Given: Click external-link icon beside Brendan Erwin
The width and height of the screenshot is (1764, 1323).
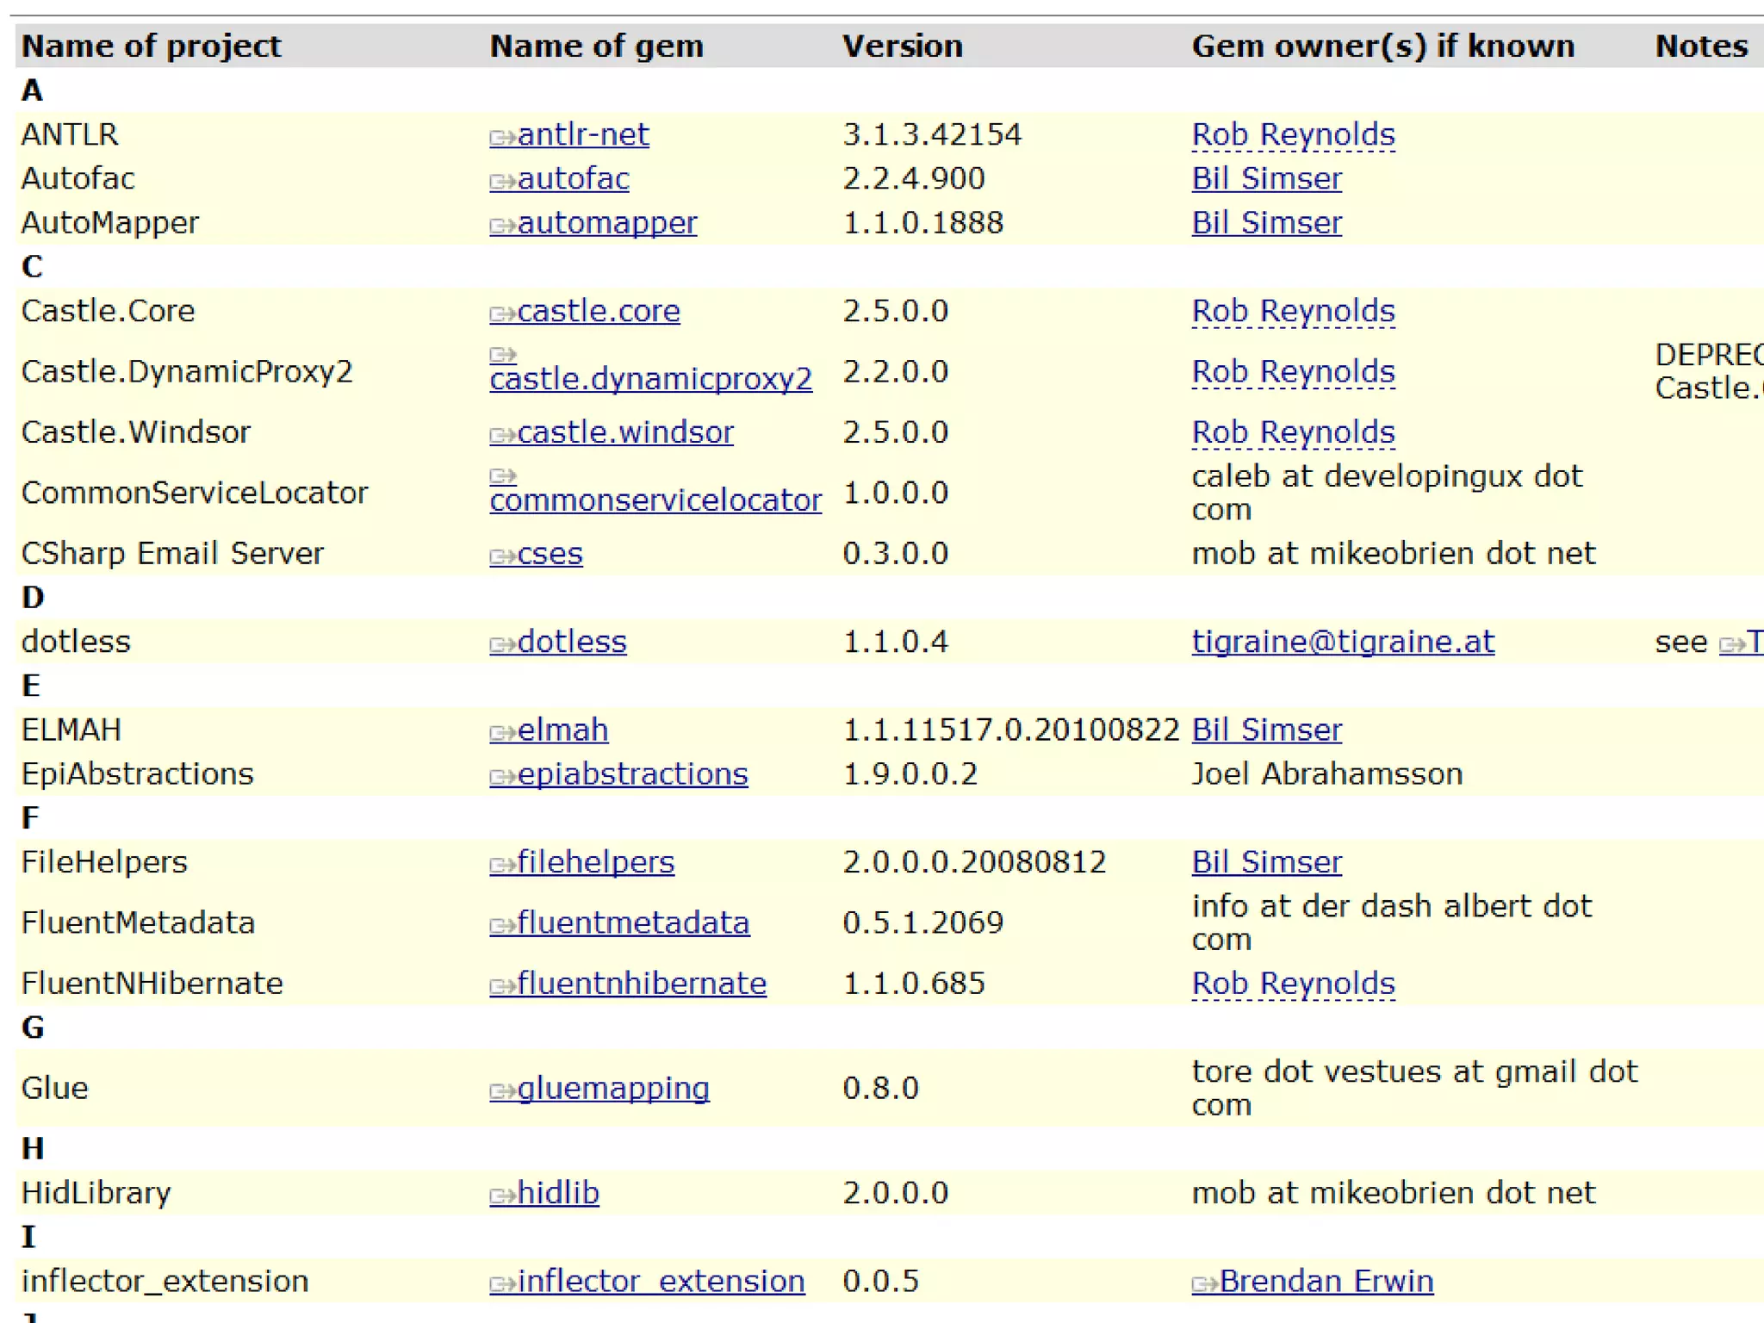Looking at the screenshot, I should coord(1204,1284).
